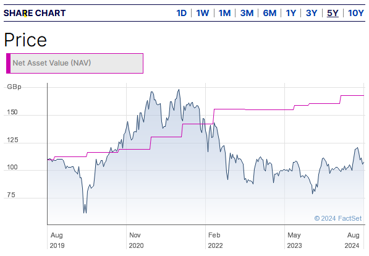Screen dimensions: 369x256
Task: Select the 1D time range tab
Action: (182, 13)
